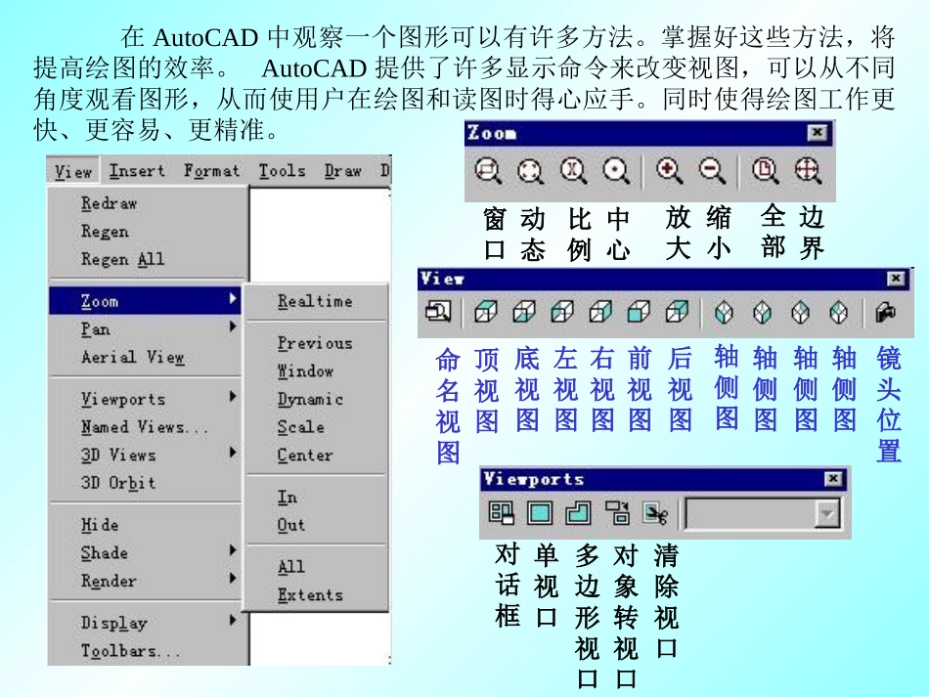Click the Zoom In magnifier icon
929x697 pixels.
click(x=669, y=170)
